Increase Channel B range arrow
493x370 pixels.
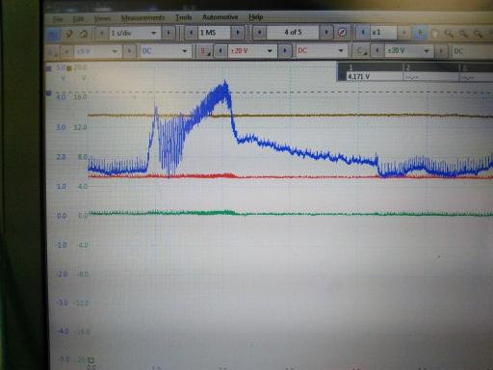285,50
